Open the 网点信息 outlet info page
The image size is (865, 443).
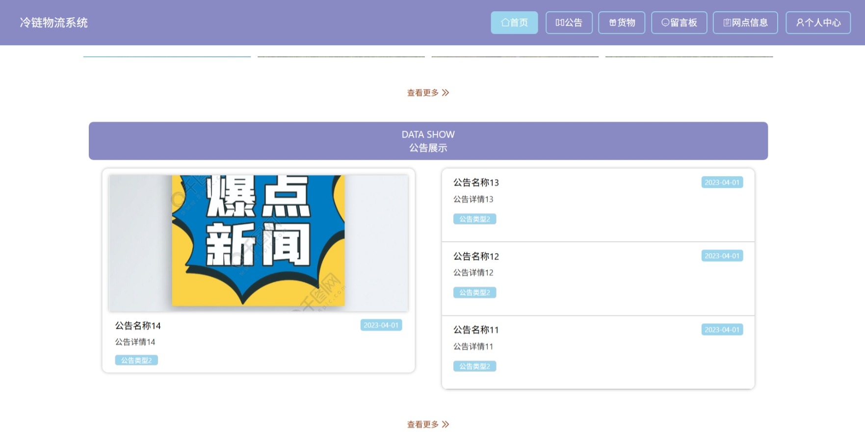[x=745, y=23]
